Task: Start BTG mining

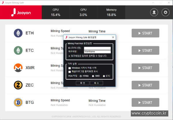Action: pos(145,102)
